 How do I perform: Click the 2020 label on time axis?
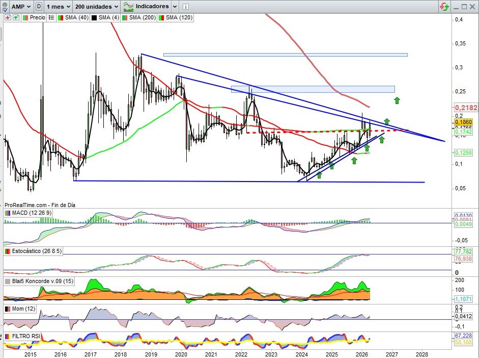click(181, 354)
